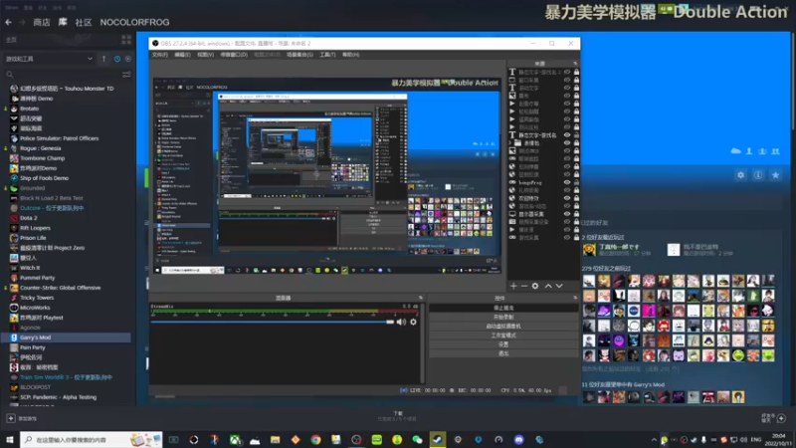This screenshot has height=448, width=796.
Task: Adjust the StreamElix volume slider in the OBS mixer
Action: coord(273,322)
